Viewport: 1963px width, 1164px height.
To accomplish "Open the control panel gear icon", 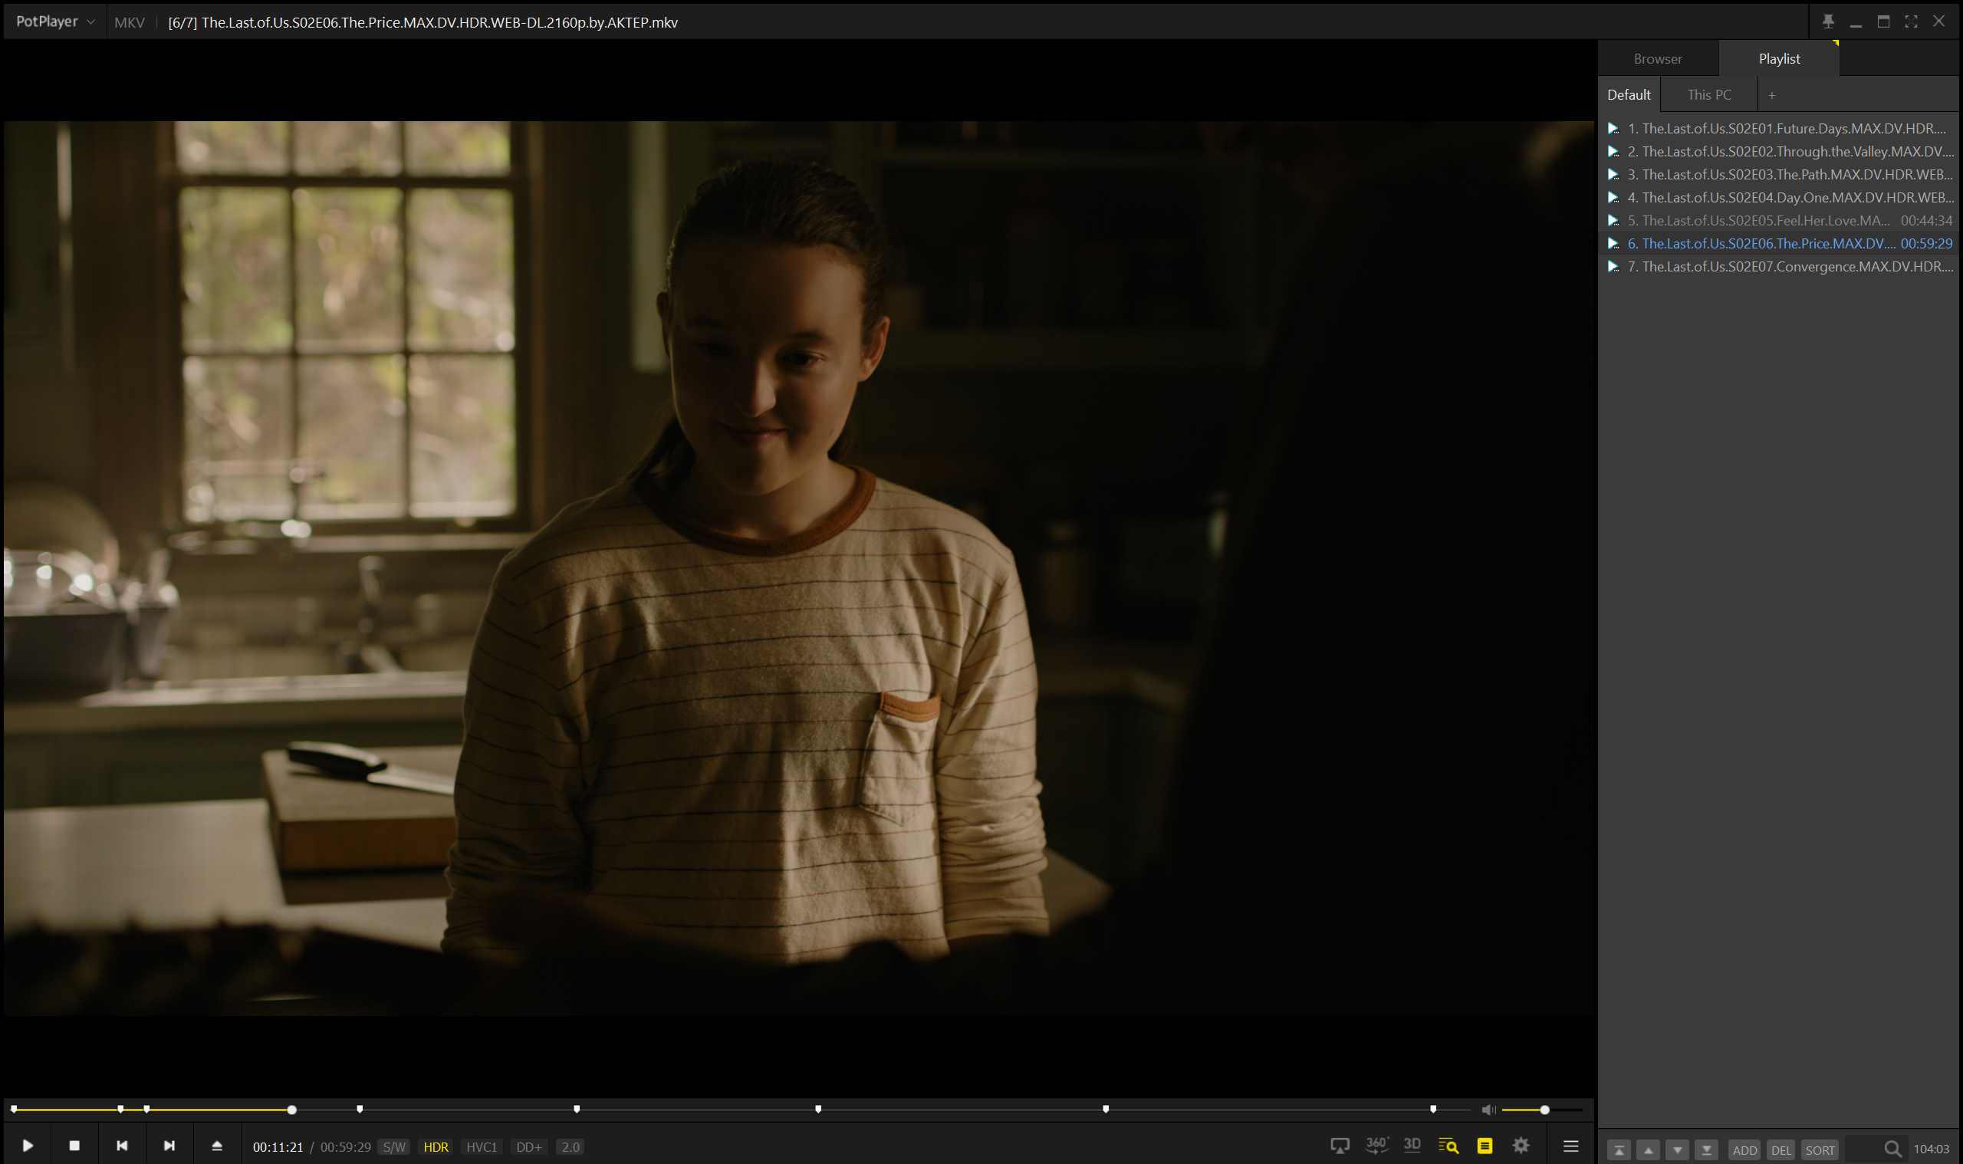I will (x=1521, y=1146).
